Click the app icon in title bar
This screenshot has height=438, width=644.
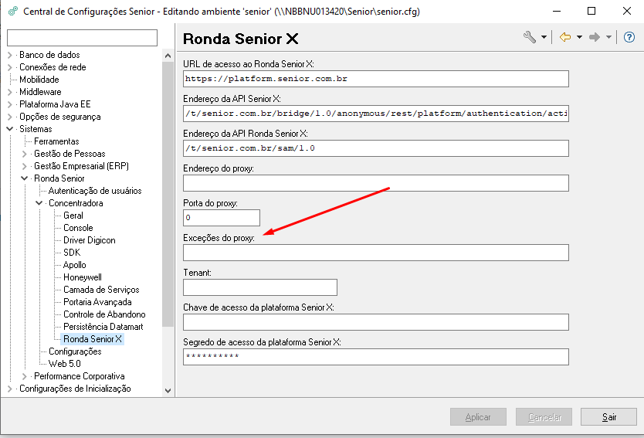(13, 11)
